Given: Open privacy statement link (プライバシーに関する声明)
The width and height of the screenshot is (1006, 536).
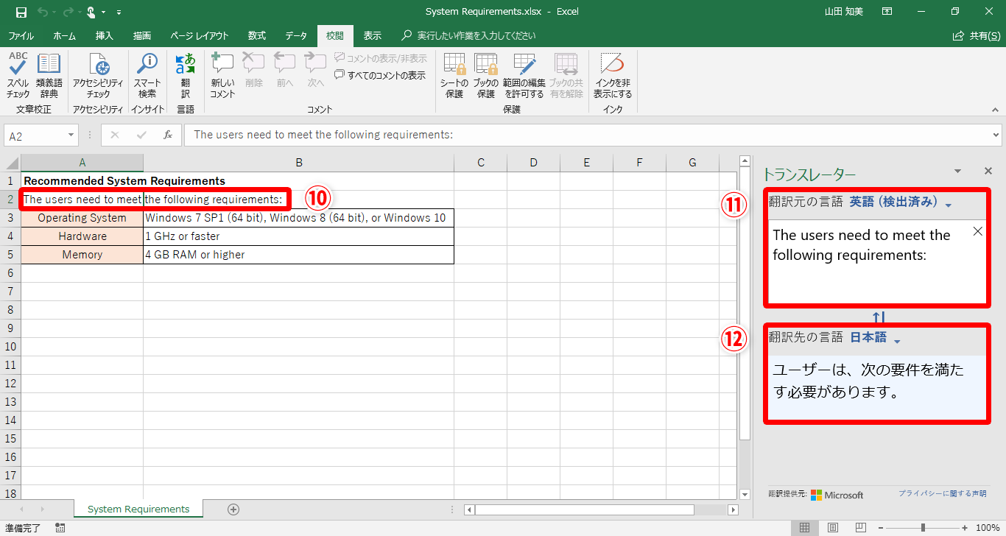Looking at the screenshot, I should [x=942, y=494].
